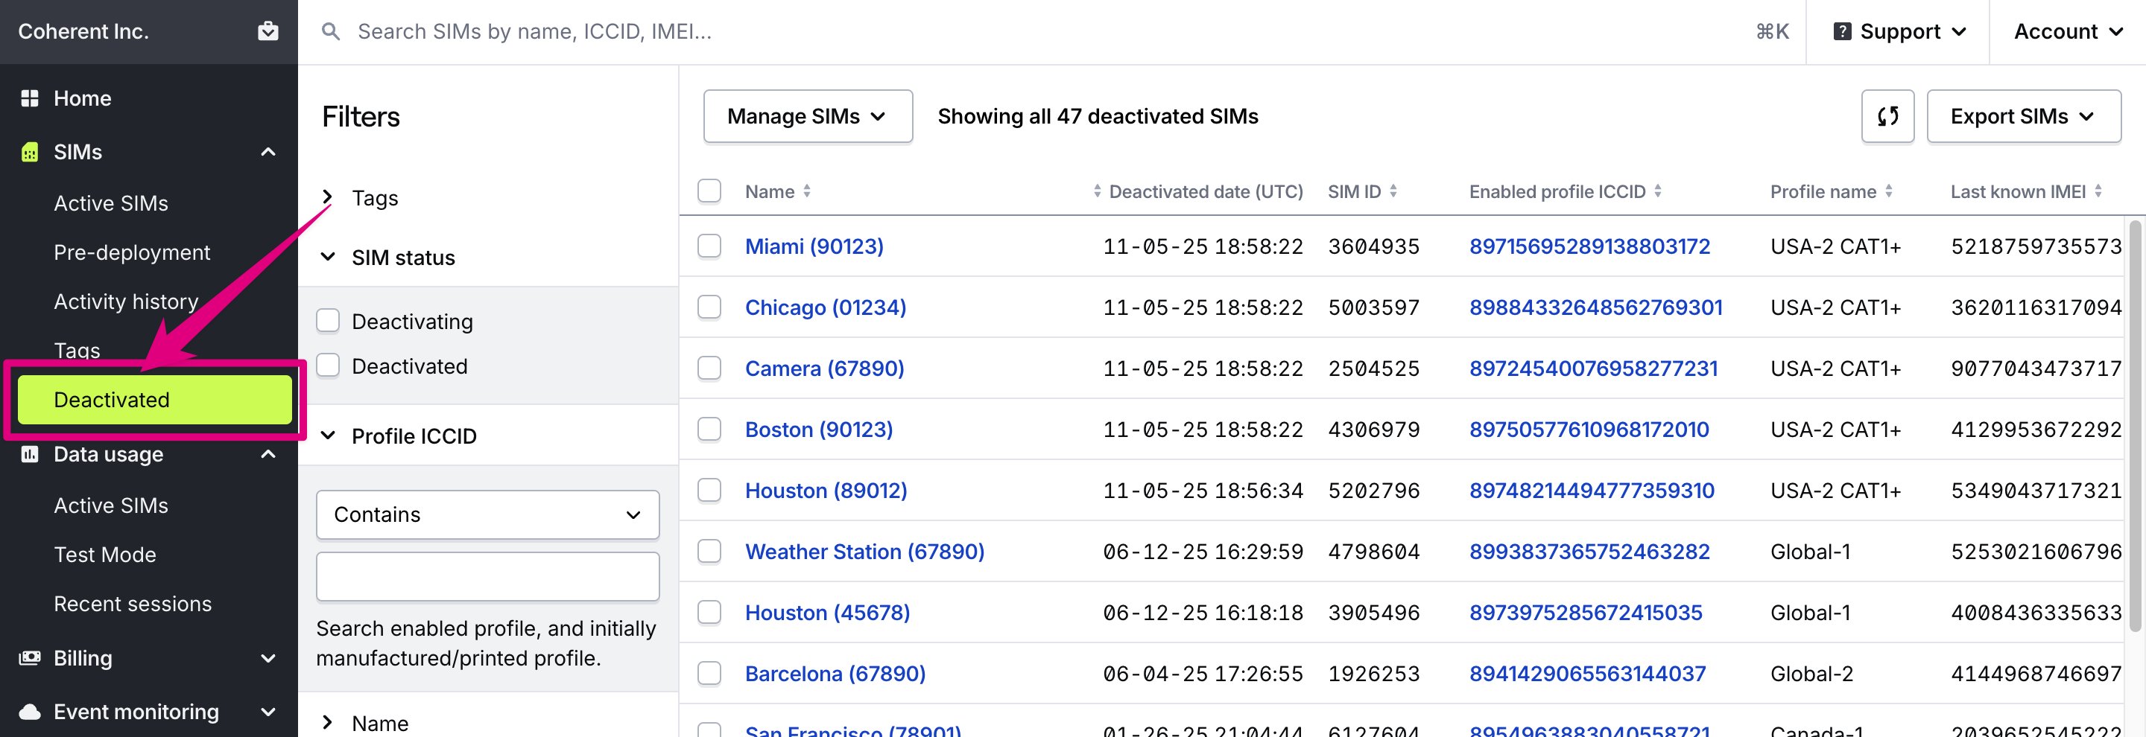This screenshot has height=737, width=2146.
Task: Click the Event monitoring cloud icon
Action: coord(30,712)
